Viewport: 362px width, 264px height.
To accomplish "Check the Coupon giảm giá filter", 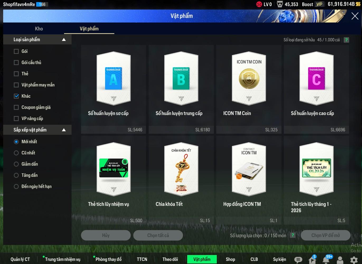I will [16, 107].
